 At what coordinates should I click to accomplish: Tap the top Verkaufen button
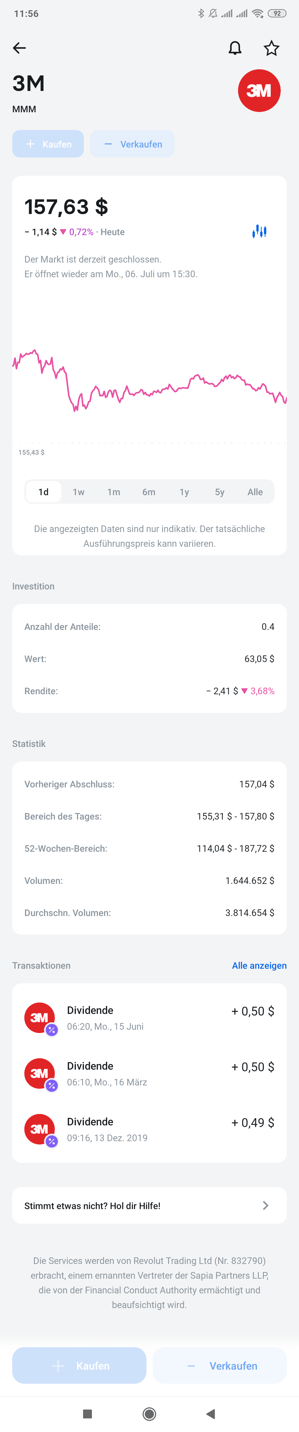coord(132,144)
